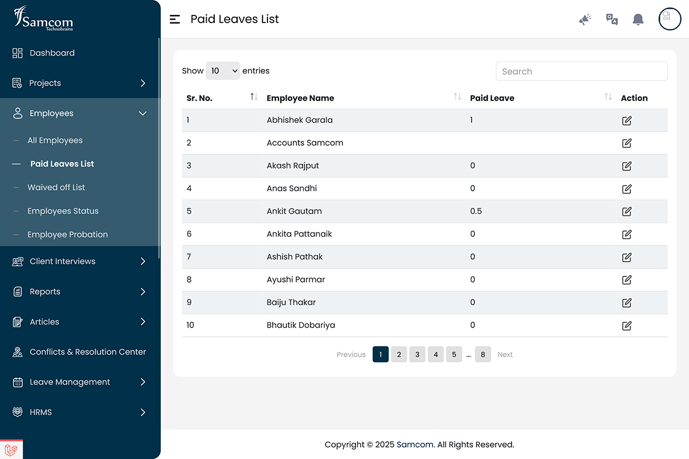Image resolution: width=689 pixels, height=459 pixels.
Task: Expand the Reports submenu chevron
Action: (143, 292)
